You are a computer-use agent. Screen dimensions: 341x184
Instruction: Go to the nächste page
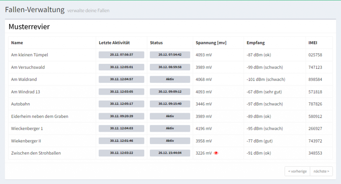[321, 171]
